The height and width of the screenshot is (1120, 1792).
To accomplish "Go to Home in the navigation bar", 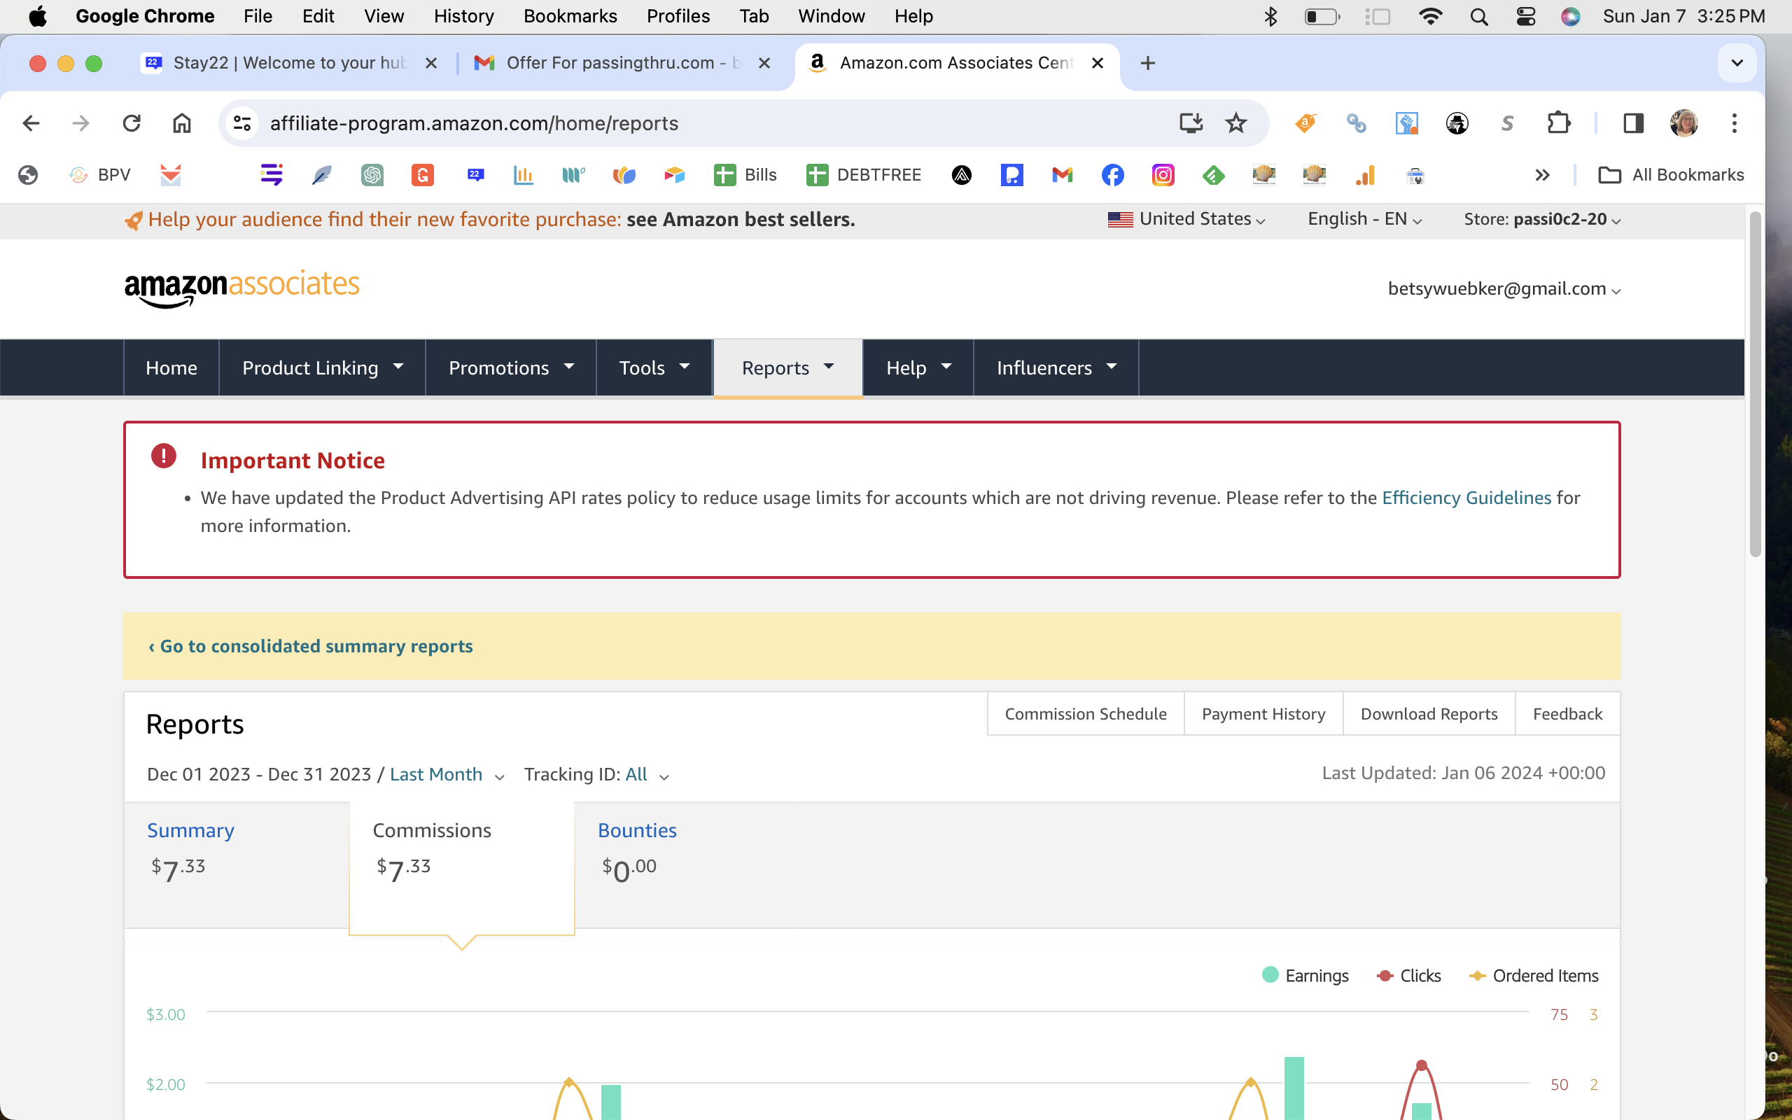I will click(171, 368).
